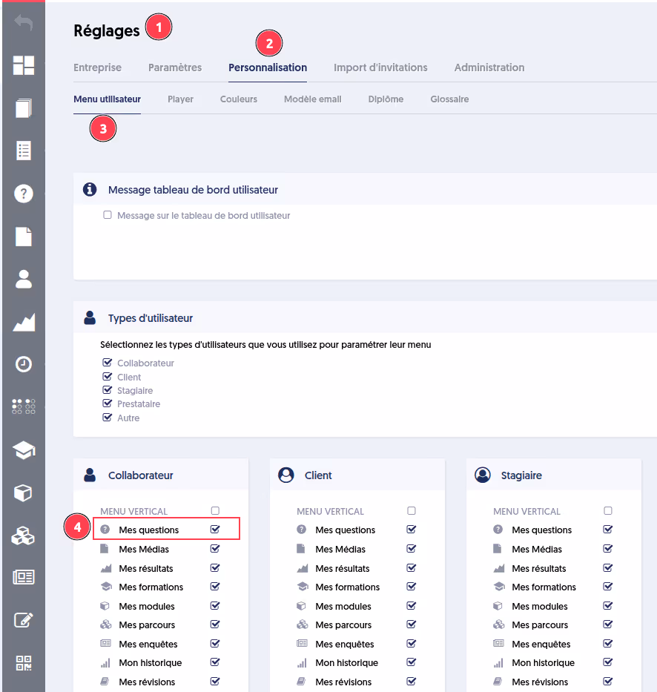Open the Import d'invitations tab
The image size is (657, 692).
click(x=380, y=67)
